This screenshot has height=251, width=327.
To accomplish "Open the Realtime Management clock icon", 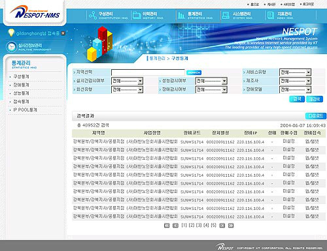I will (11, 47).
